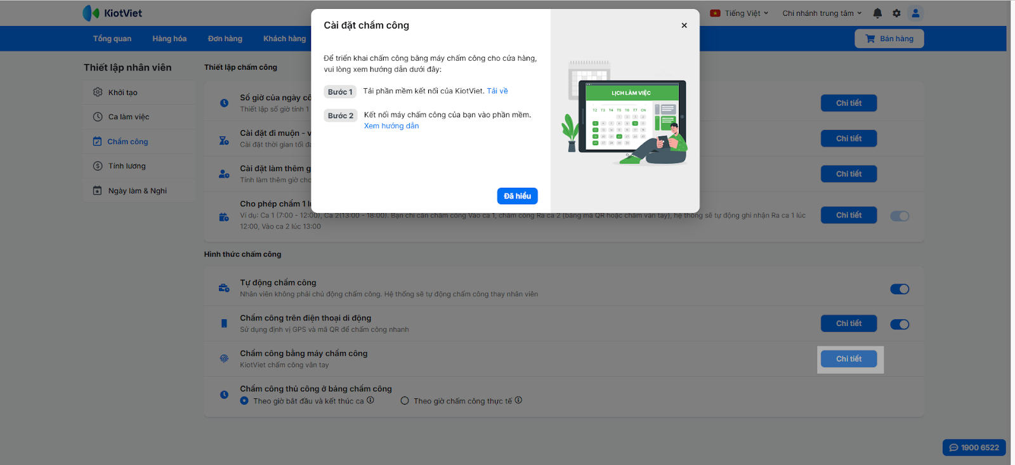The image size is (1015, 465).
Task: Open the settings gear in header
Action: pos(896,13)
